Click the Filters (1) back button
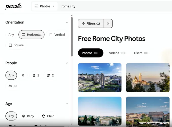Viewport: 172px width, 127px height. (x=91, y=23)
